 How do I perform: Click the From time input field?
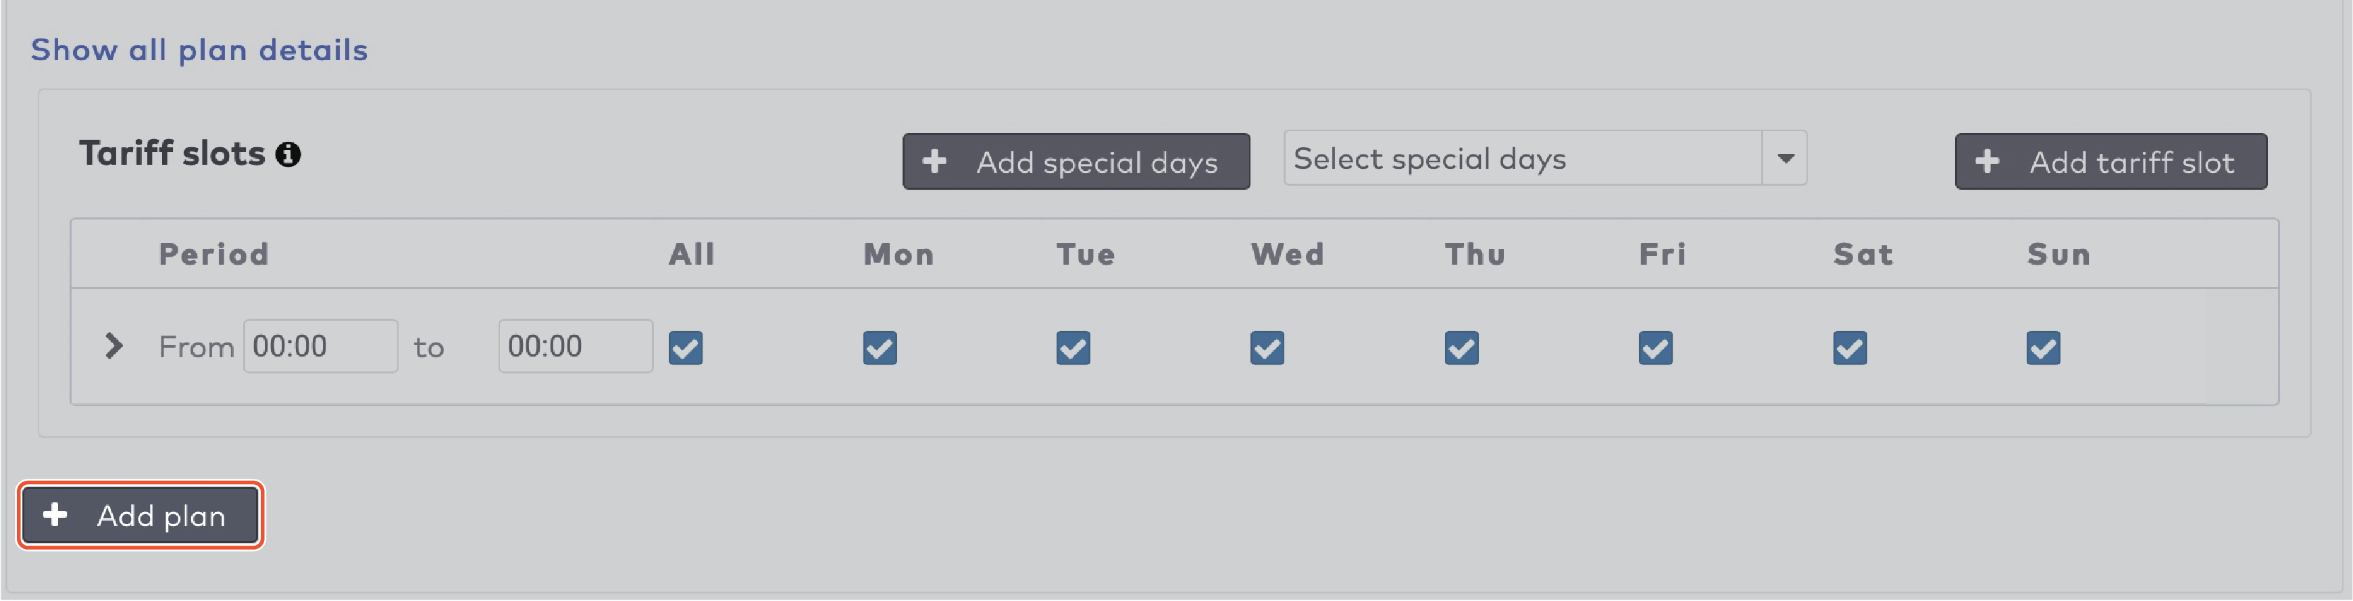[x=320, y=346]
